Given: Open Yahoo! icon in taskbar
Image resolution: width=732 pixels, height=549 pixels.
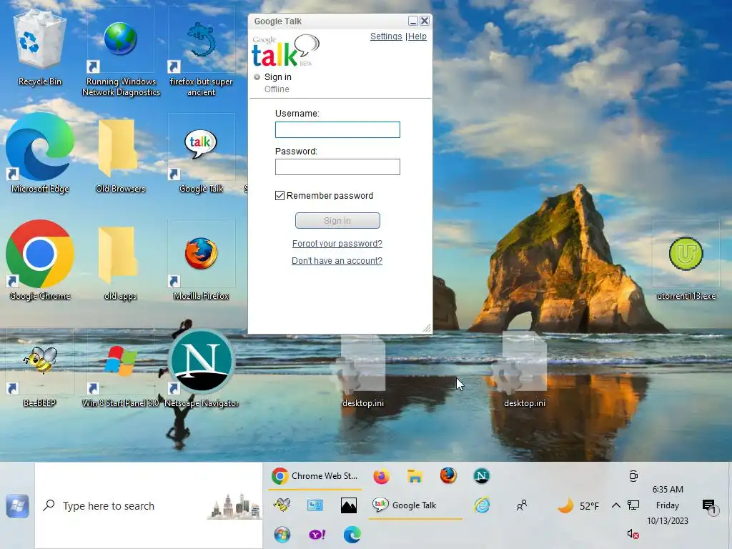Looking at the screenshot, I should 317,535.
